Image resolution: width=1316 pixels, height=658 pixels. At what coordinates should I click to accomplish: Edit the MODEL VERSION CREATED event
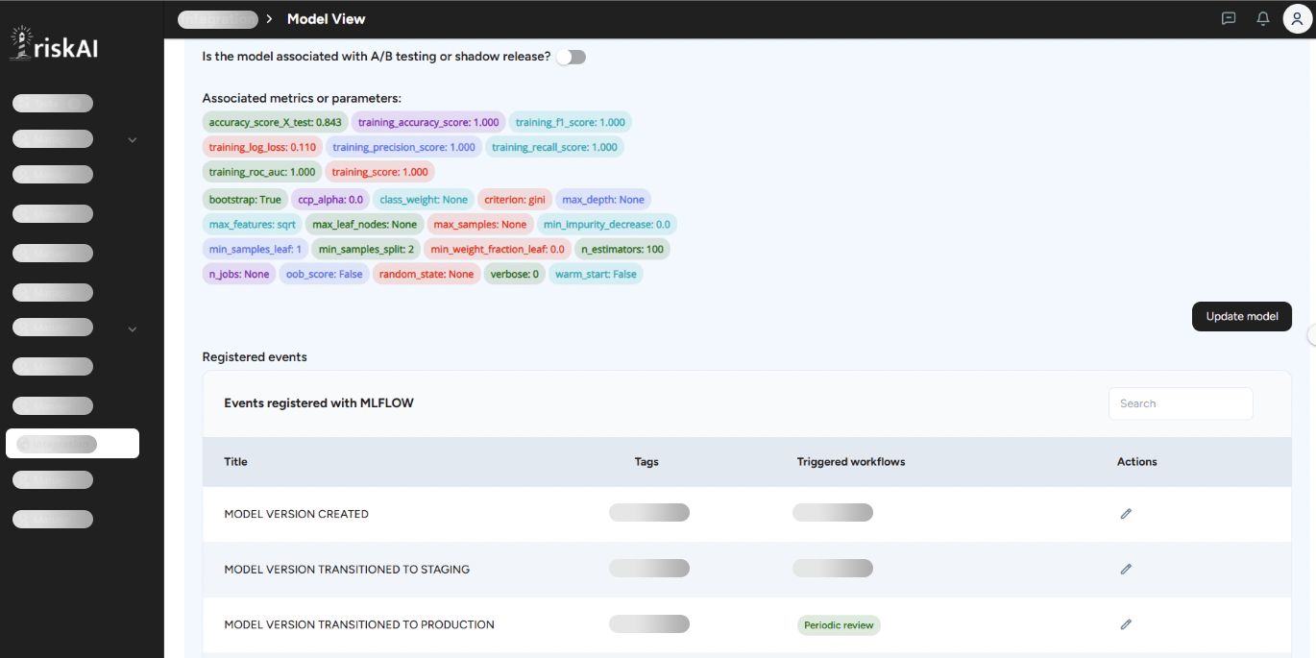(1126, 514)
